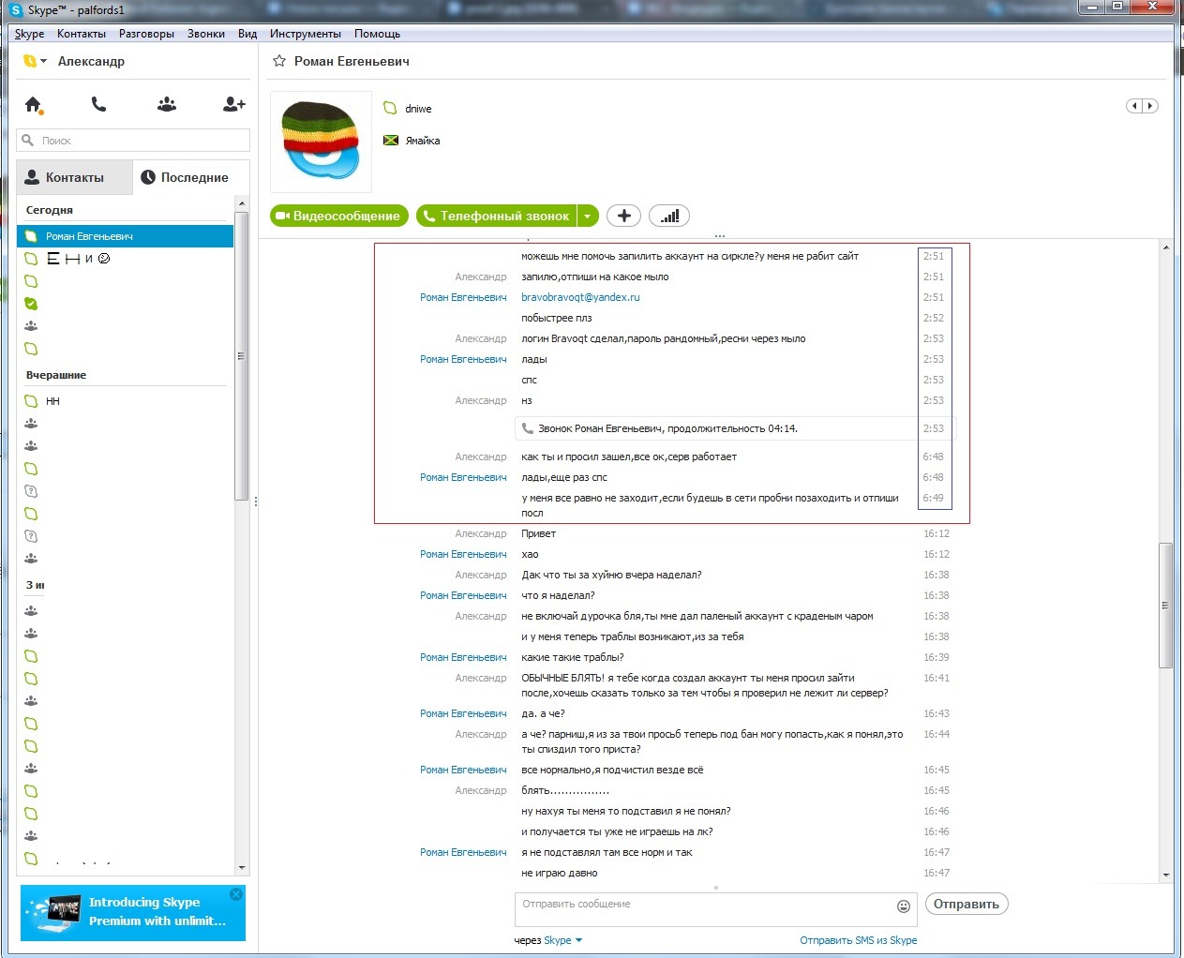The width and height of the screenshot is (1184, 958).
Task: Open the Александр status dropdown
Action: (x=35, y=61)
